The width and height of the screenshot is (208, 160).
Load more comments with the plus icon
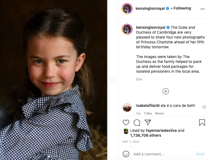[x=166, y=91]
